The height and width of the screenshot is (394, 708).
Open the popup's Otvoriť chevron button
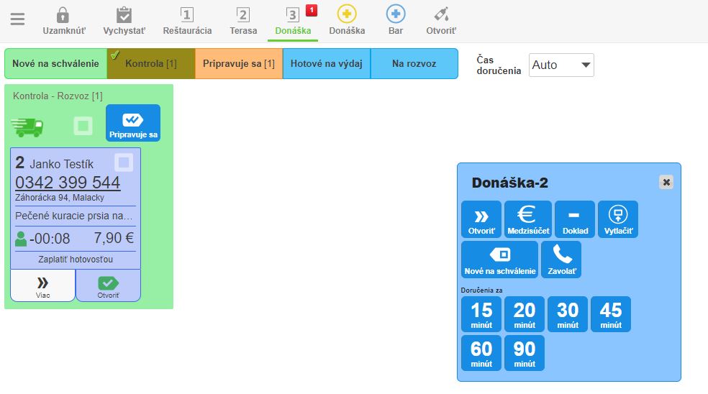[481, 219]
